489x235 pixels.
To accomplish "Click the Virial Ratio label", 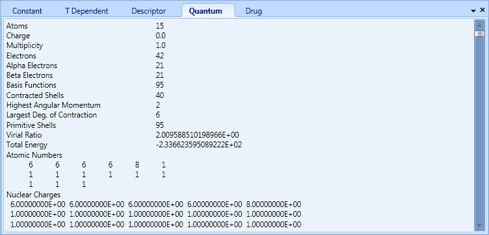I will pos(24,135).
